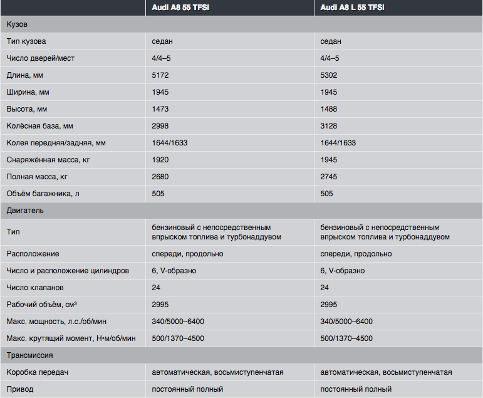This screenshot has width=483, height=398.
Task: Click the length value 5302
Action: pos(329,75)
